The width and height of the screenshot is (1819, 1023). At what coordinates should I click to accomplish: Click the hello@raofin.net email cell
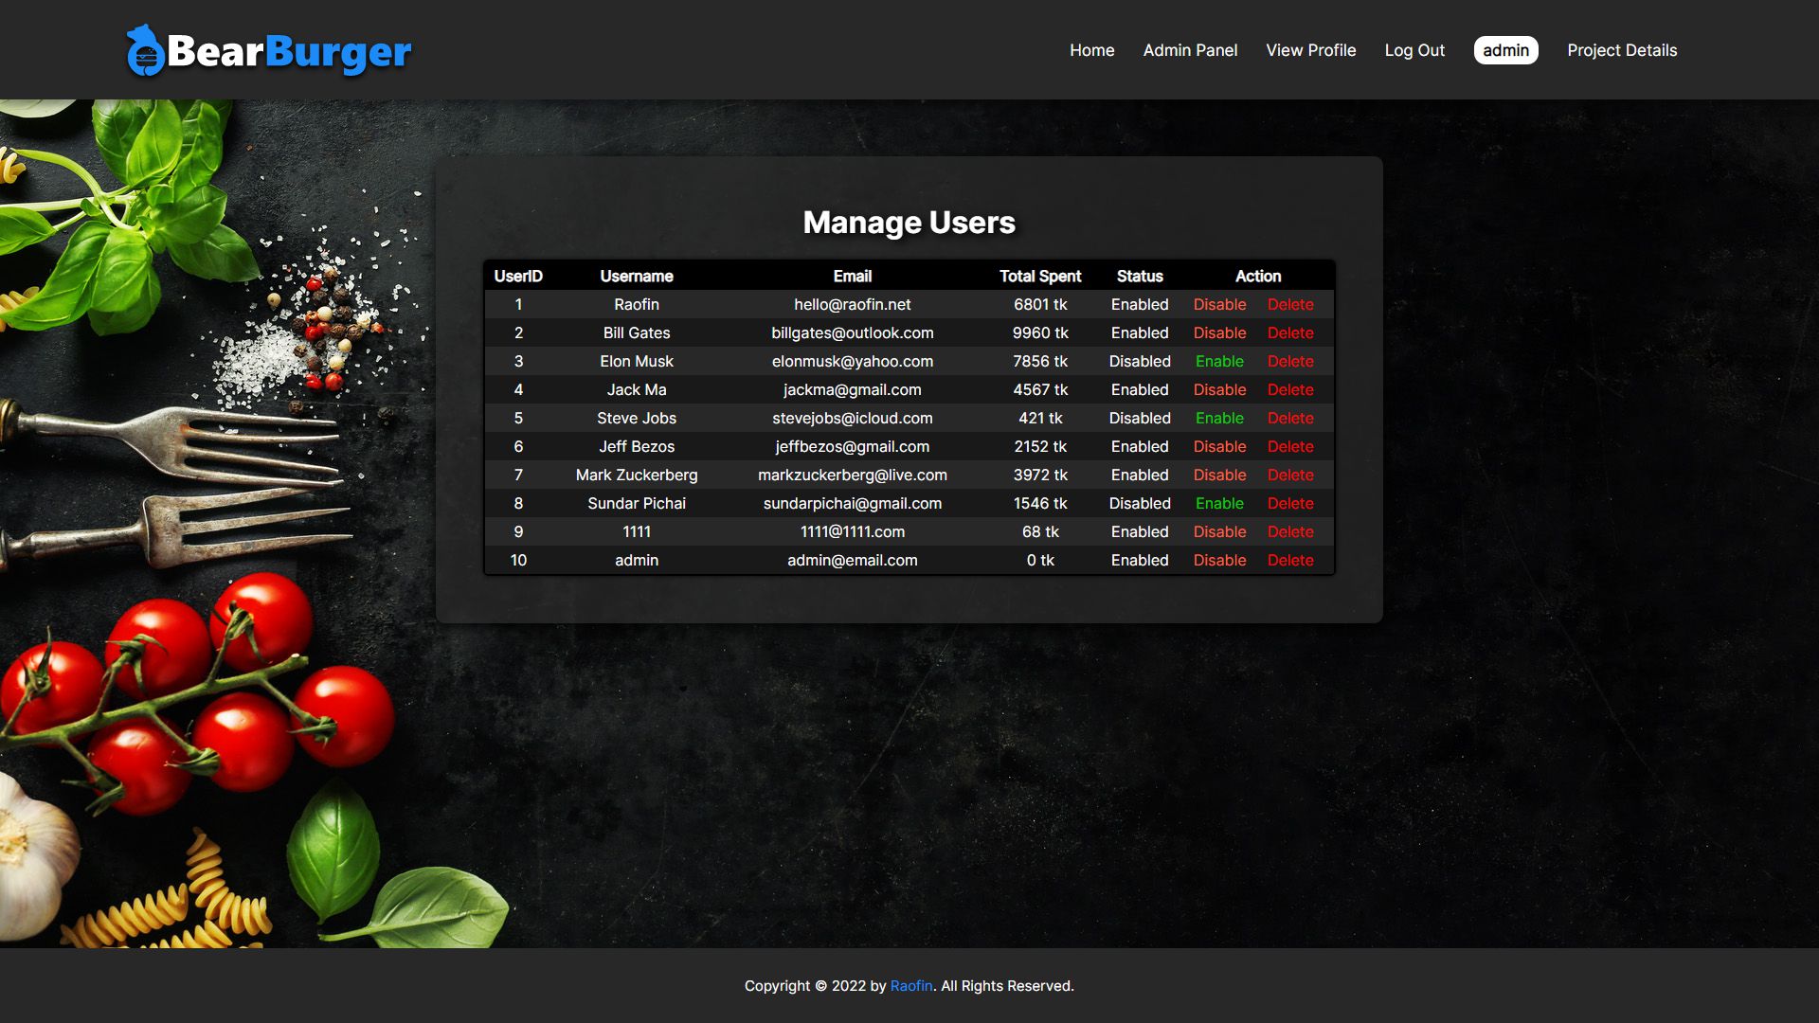852,304
